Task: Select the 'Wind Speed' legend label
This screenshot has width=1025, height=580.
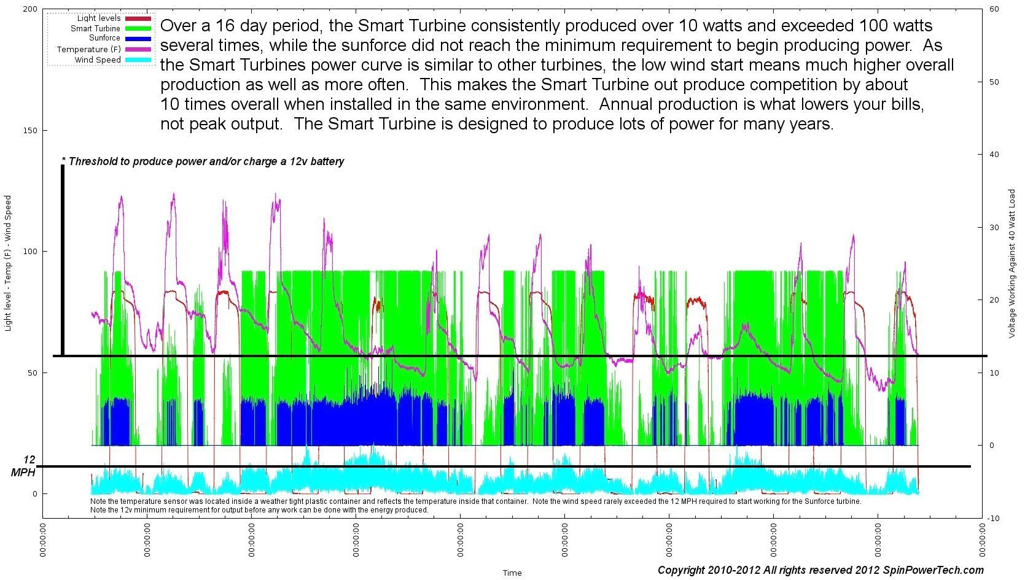Action: tap(98, 60)
